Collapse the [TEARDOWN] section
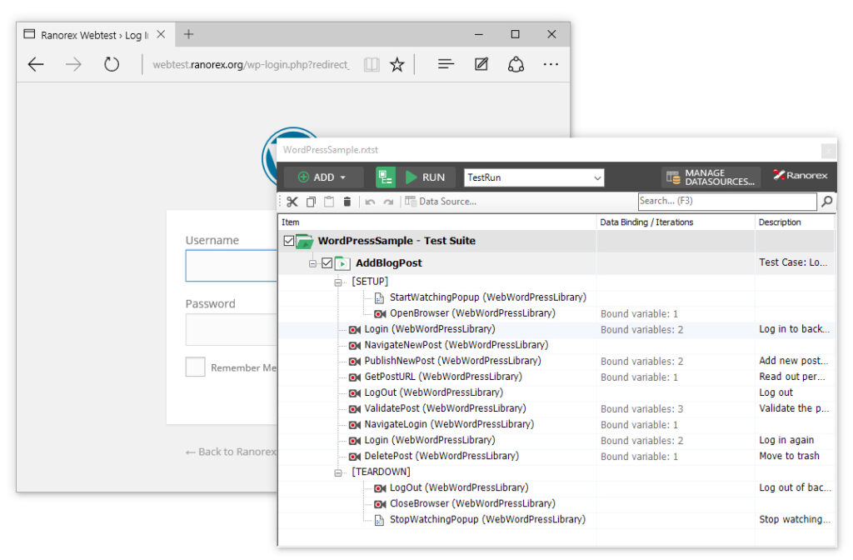The height and width of the screenshot is (560, 853). coord(338,472)
